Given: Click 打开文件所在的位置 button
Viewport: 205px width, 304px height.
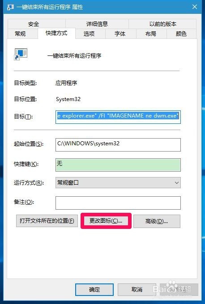Looking at the screenshot, I should pos(47,221).
